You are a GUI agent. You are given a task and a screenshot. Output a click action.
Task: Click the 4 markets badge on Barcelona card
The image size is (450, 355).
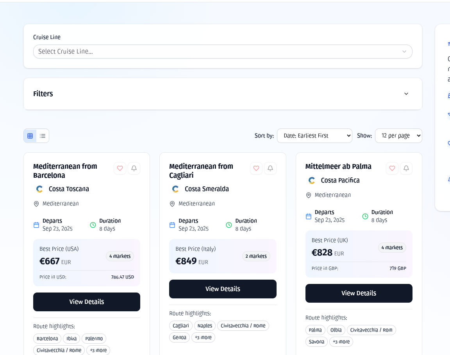click(120, 256)
